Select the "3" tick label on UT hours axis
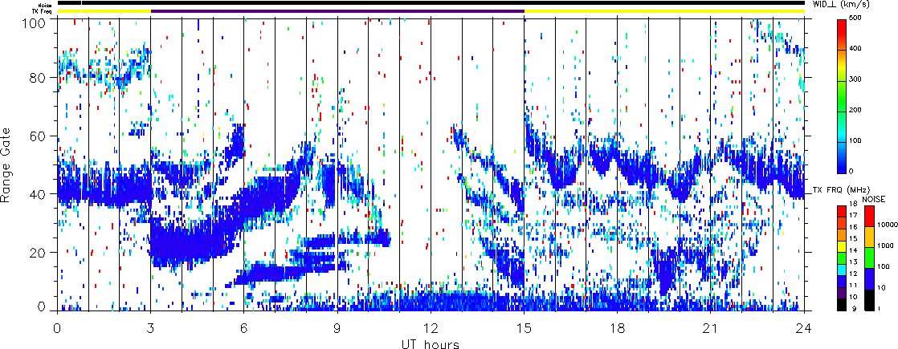 click(151, 327)
